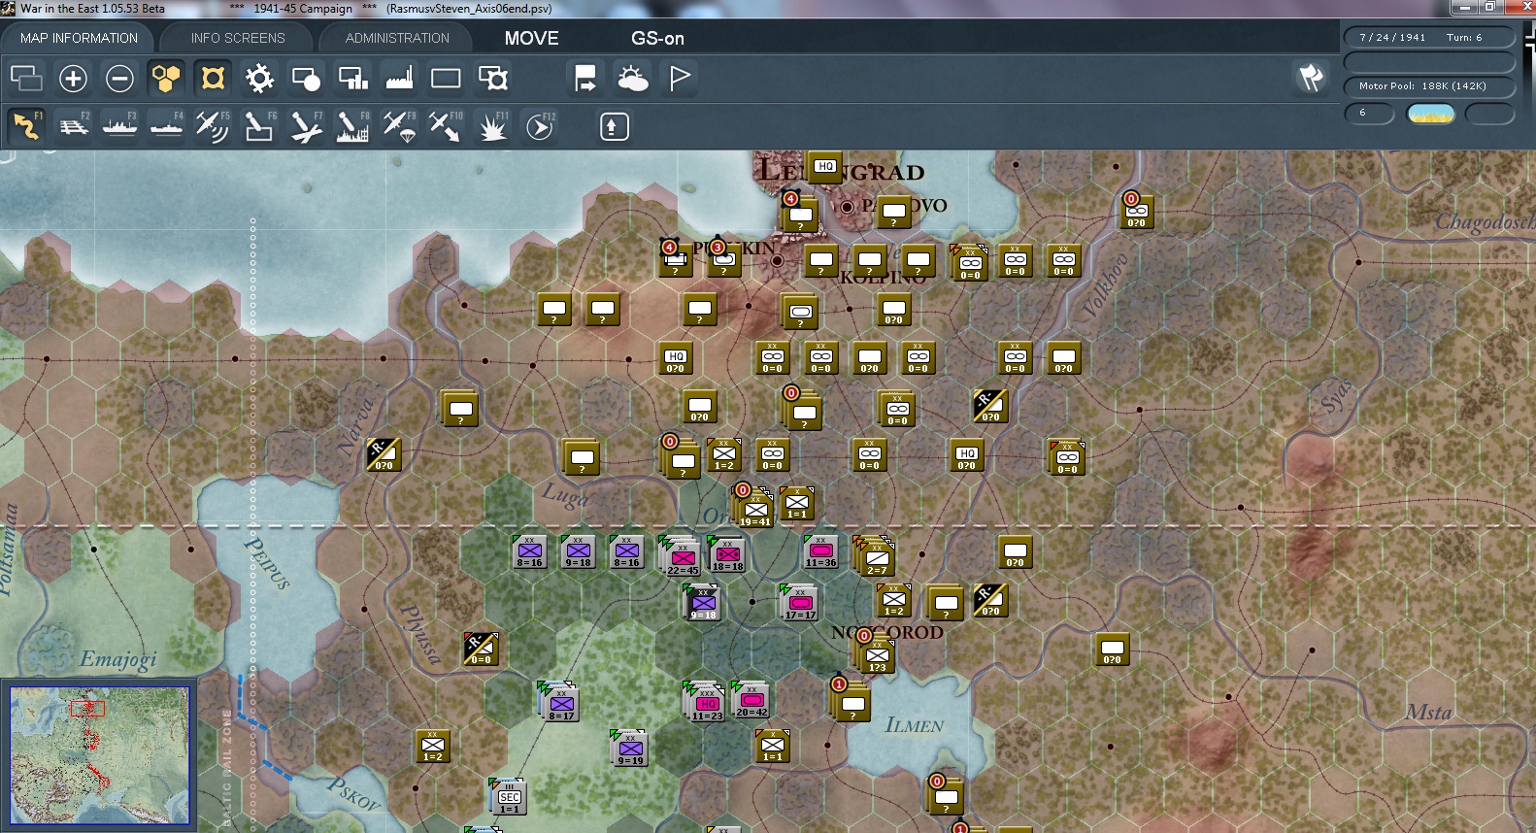Zoom out the map with the minus icon

(x=119, y=78)
